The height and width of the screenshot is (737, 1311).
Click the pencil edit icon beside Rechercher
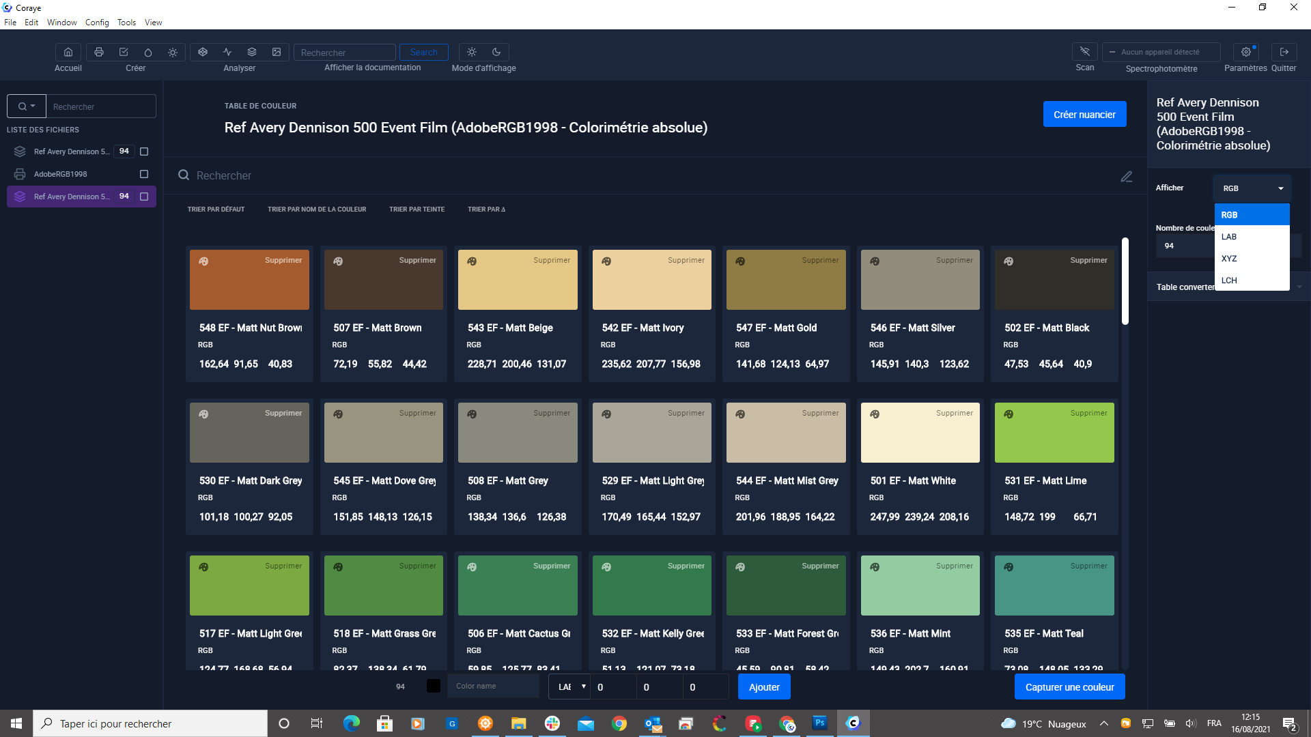(1127, 177)
